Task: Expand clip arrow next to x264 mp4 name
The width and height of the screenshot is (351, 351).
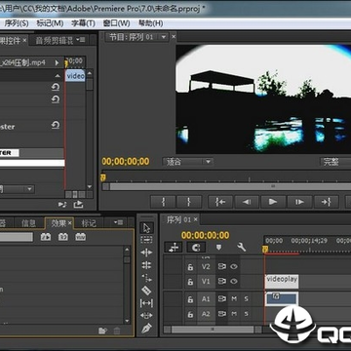Action: 58,62
